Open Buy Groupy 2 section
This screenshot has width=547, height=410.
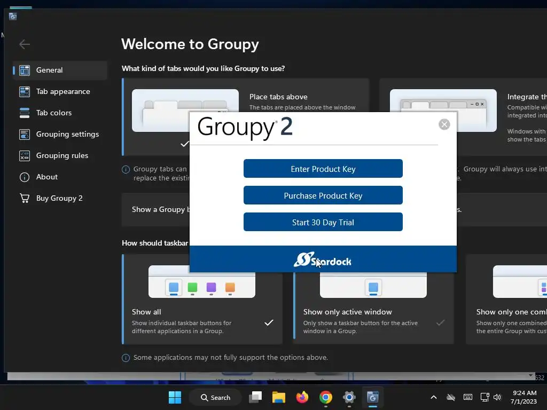coord(60,198)
